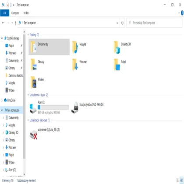Open the address bar history dropdown
Image resolution: width=184 pixels, height=184 pixels.
(117, 23)
